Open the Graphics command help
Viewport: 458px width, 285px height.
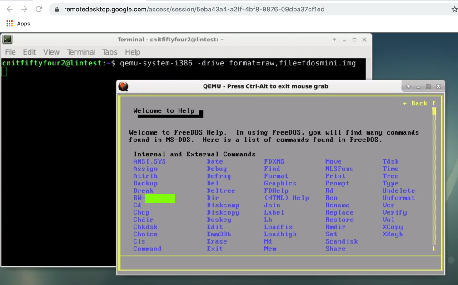[280, 184]
